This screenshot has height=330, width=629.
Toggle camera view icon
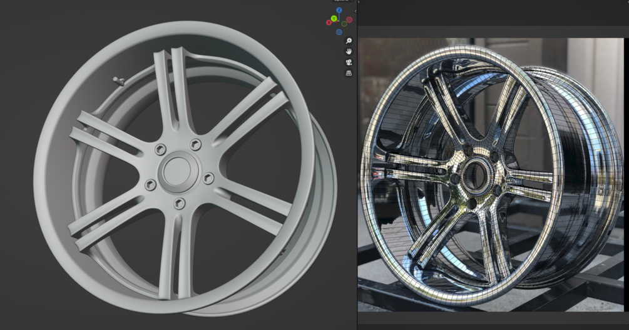(349, 62)
